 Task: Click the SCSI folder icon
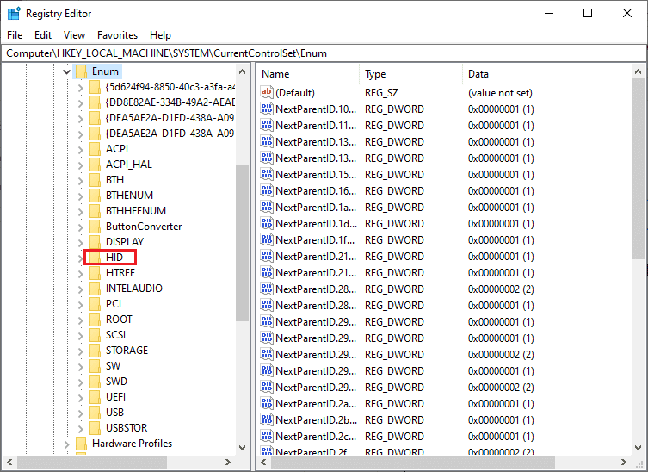click(95, 335)
